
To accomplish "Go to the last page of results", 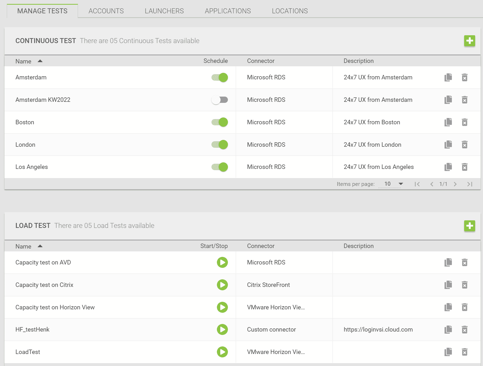I will [469, 184].
